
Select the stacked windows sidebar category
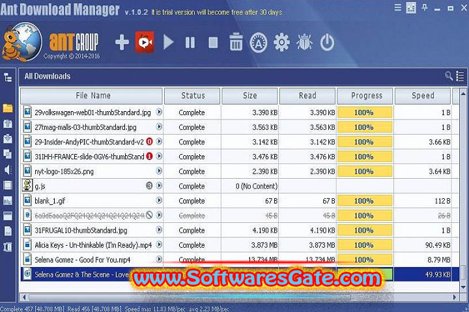[x=8, y=154]
